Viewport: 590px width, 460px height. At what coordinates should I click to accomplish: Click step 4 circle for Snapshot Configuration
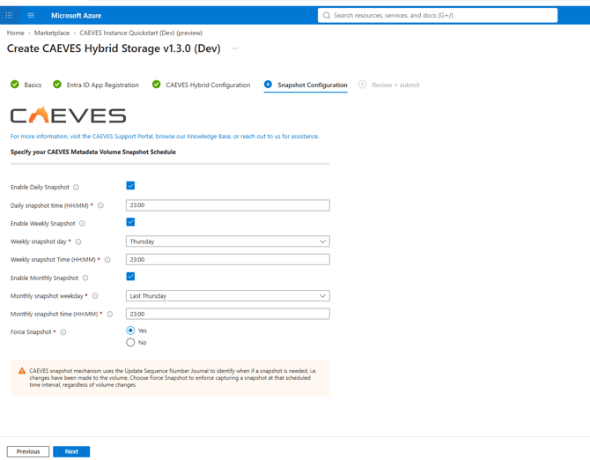point(268,85)
